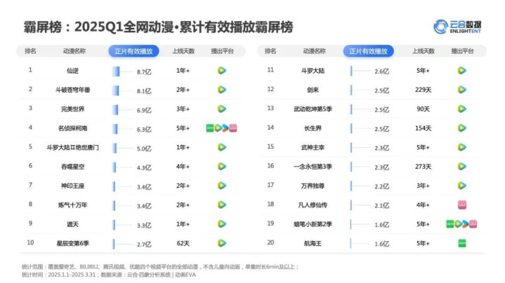Click the anime name 神印王座
The width and height of the screenshot is (505, 283).
tap(73, 186)
